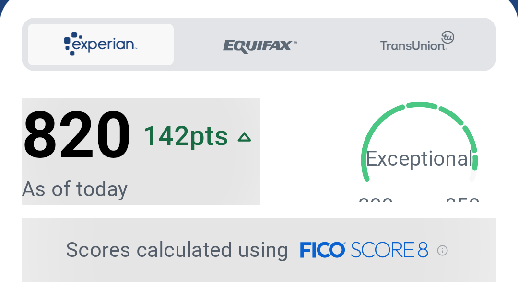Image resolution: width=518 pixels, height=299 pixels.
Task: Click the green upward triangle icon
Action: point(245,137)
